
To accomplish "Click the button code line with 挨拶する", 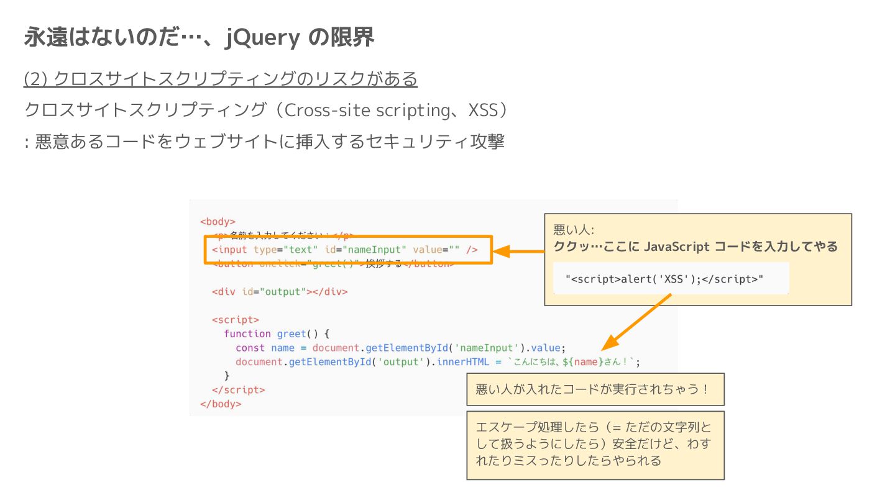I will click(333, 263).
